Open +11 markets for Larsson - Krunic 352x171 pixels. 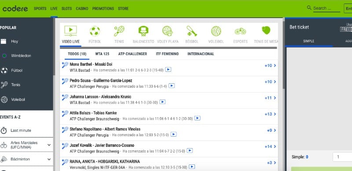[x=270, y=98]
